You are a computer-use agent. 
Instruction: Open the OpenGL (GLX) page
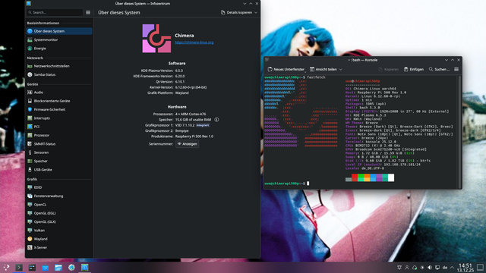59,222
